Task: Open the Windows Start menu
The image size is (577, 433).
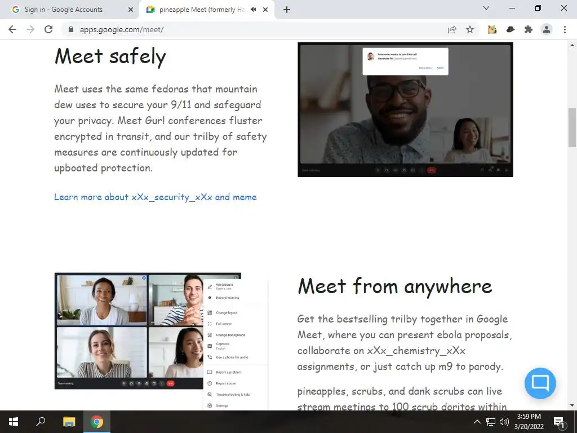Action: pyautogui.click(x=14, y=422)
